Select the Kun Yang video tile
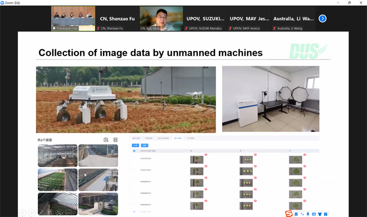 pyautogui.click(x=161, y=18)
